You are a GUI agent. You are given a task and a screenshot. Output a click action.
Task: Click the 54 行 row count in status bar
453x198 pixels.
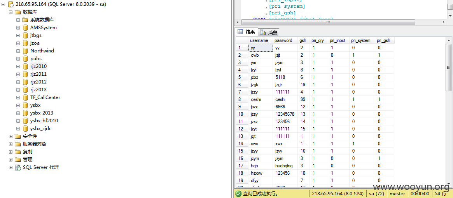(440, 193)
